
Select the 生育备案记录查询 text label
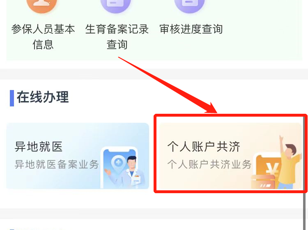[117, 37]
